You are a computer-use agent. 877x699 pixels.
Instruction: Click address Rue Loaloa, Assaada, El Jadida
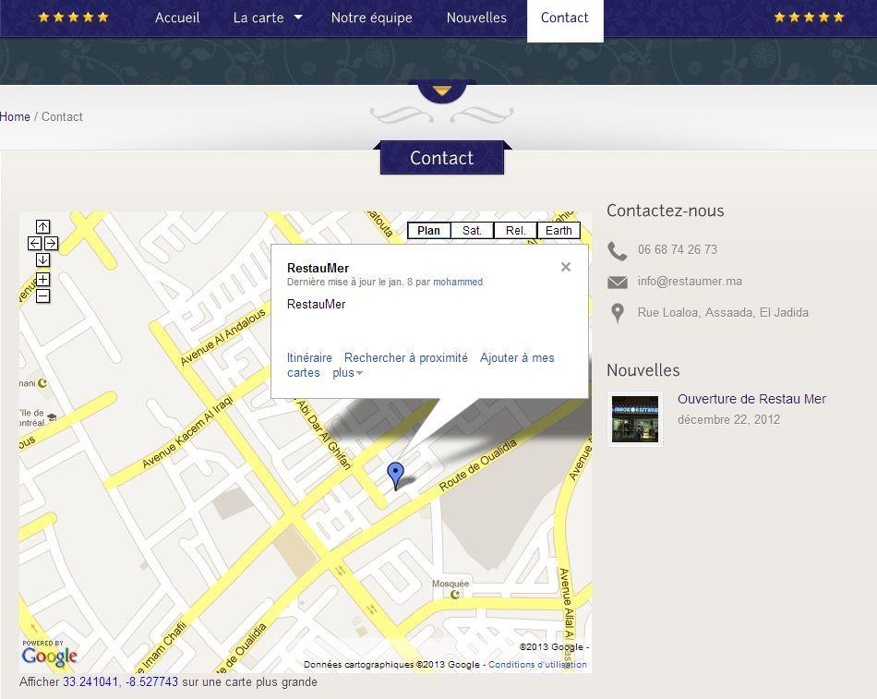[x=723, y=312]
